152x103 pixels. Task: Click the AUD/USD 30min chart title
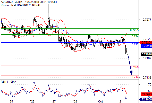(x=29, y=2)
